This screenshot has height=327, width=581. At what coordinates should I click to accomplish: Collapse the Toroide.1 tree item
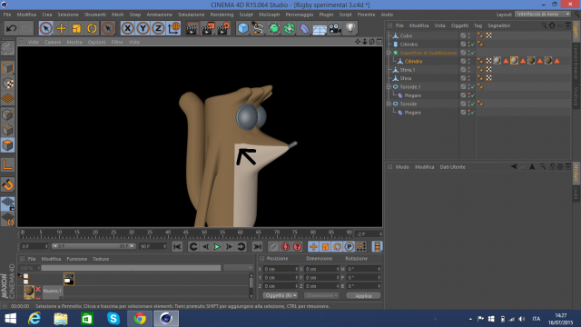389,87
